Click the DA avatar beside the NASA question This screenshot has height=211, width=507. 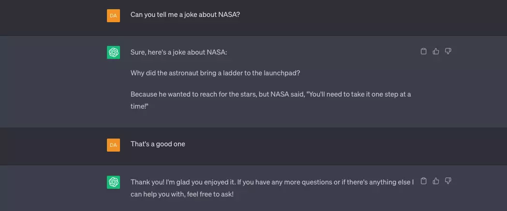(x=113, y=15)
